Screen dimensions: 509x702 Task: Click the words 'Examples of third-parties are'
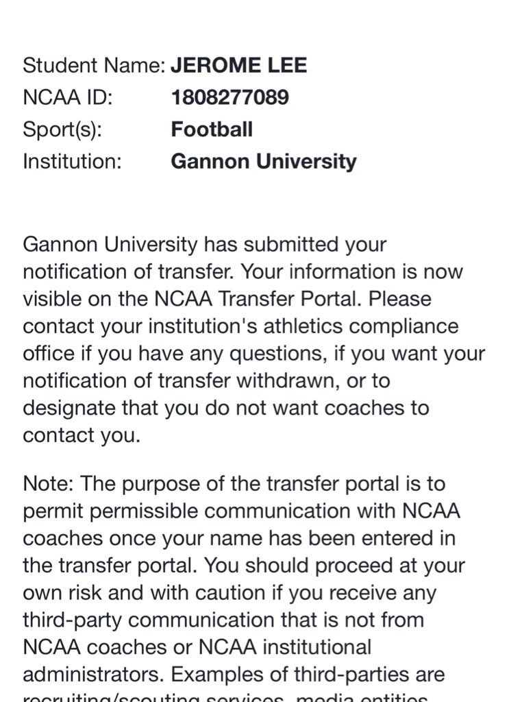(308, 675)
